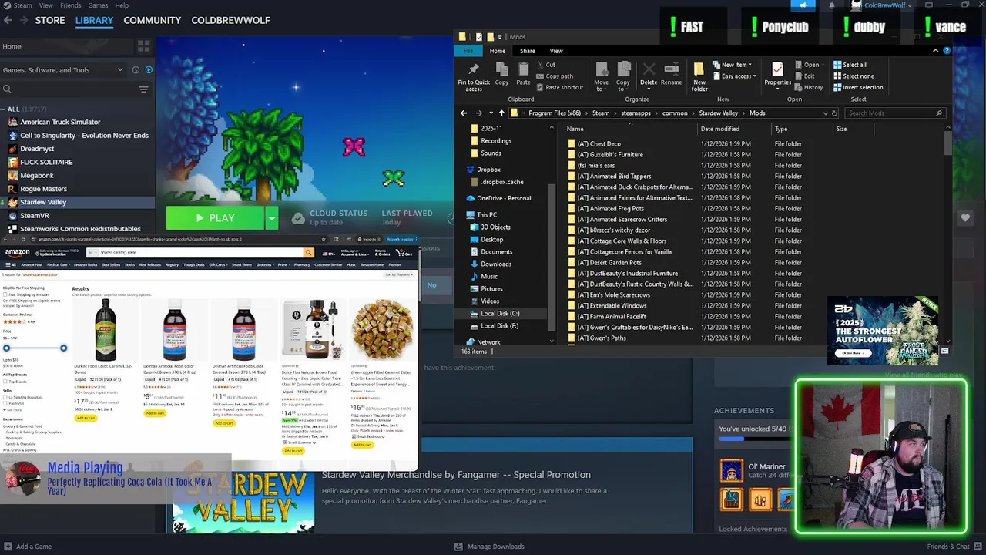
Task: Open the Explorer File tab
Action: (468, 51)
